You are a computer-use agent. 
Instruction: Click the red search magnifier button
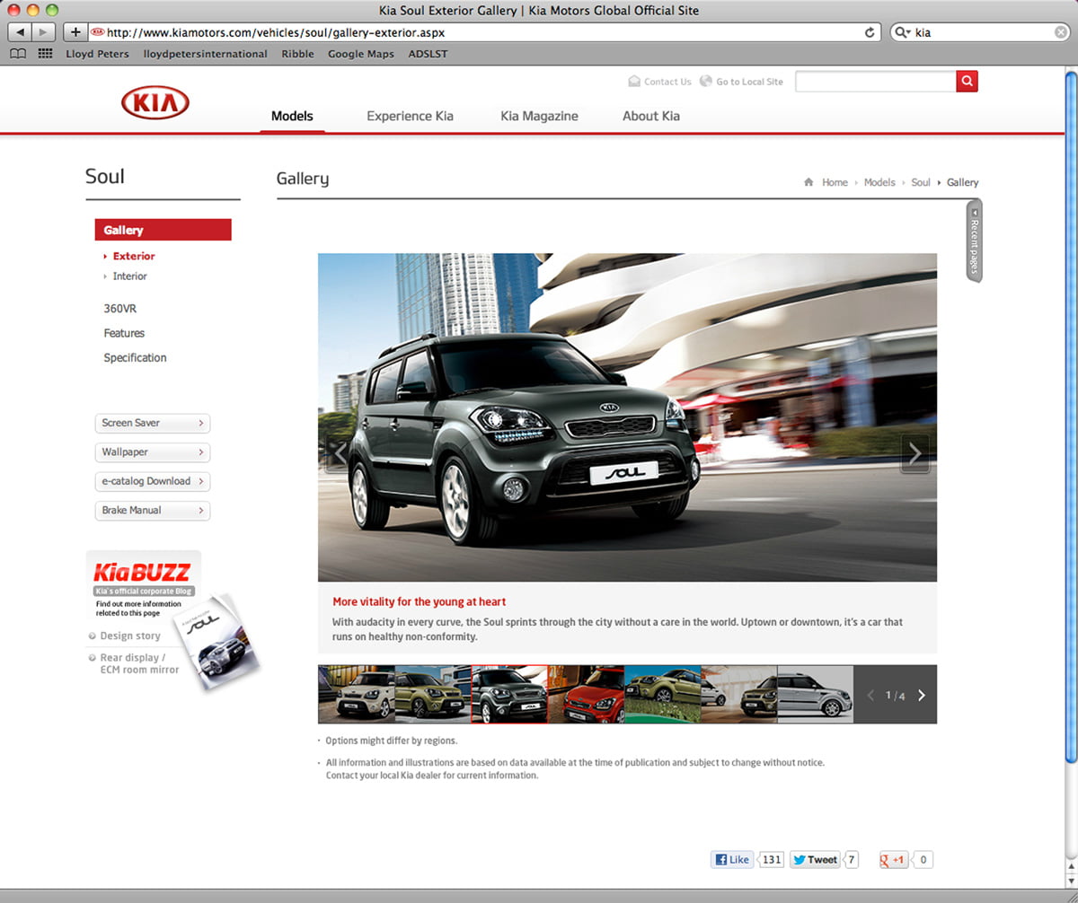967,82
